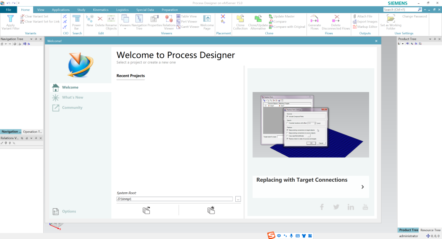
Task: Open the Facebook icon in welcome panel
Action: tap(322, 207)
